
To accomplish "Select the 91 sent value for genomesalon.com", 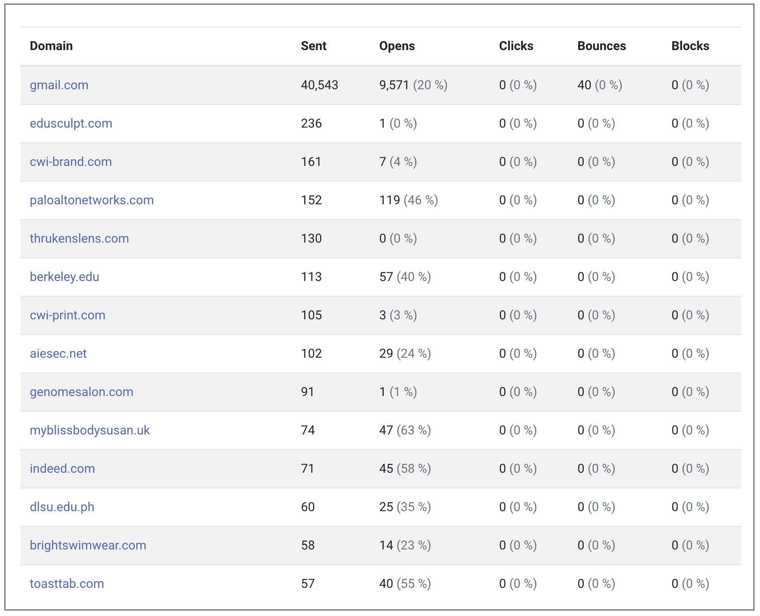I will coord(308,392).
